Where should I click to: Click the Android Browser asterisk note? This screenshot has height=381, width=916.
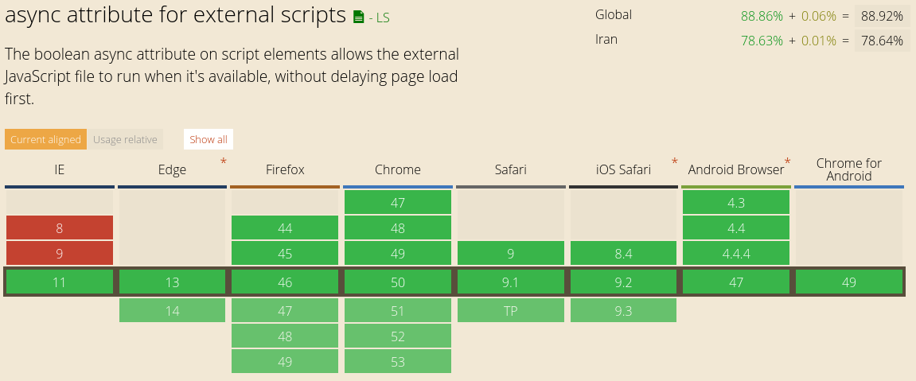click(x=788, y=161)
